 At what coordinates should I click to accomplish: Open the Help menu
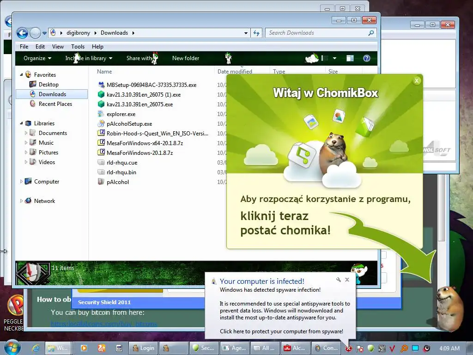[x=97, y=47]
